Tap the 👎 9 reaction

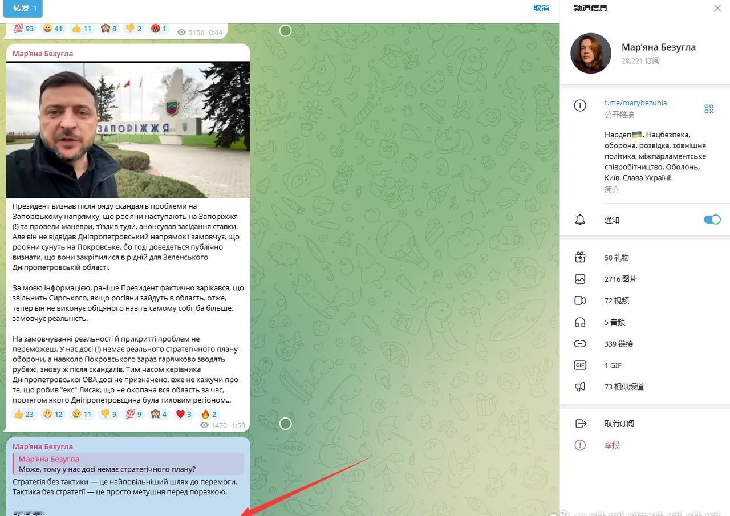click(109, 414)
